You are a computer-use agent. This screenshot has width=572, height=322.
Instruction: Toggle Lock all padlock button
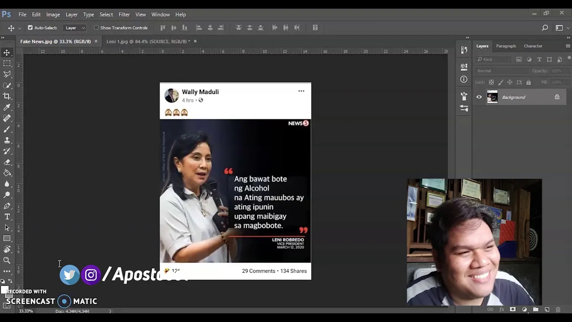pos(529,82)
